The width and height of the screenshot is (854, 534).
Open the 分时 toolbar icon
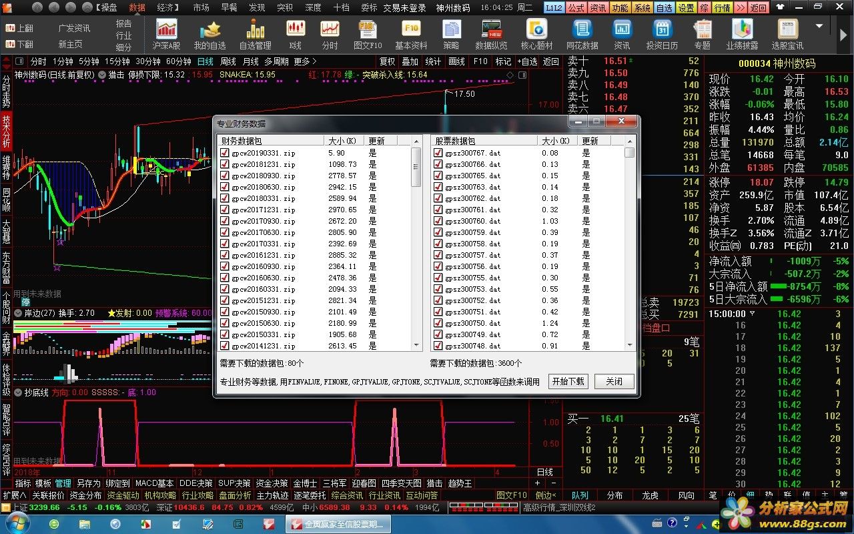330,35
